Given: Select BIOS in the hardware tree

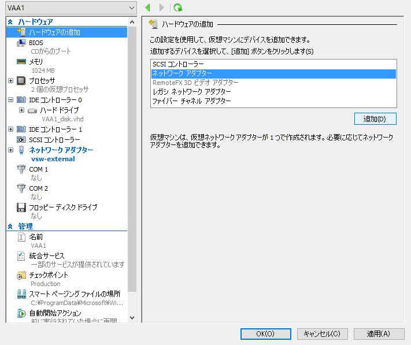Looking at the screenshot, I should click(x=36, y=43).
